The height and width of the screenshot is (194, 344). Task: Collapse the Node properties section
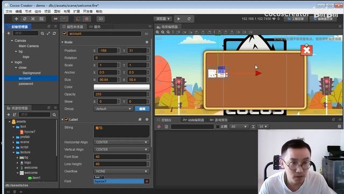62,42
